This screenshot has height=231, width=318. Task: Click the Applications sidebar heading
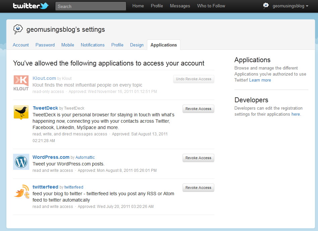252,60
